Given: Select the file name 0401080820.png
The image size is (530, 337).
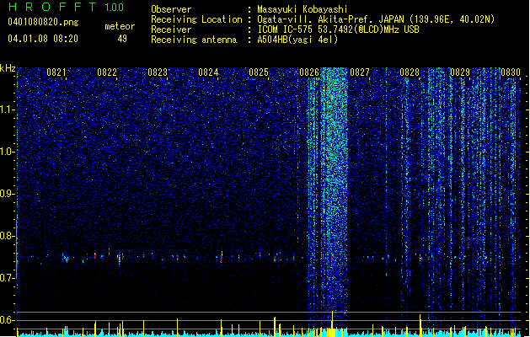Looking at the screenshot, I should (43, 22).
